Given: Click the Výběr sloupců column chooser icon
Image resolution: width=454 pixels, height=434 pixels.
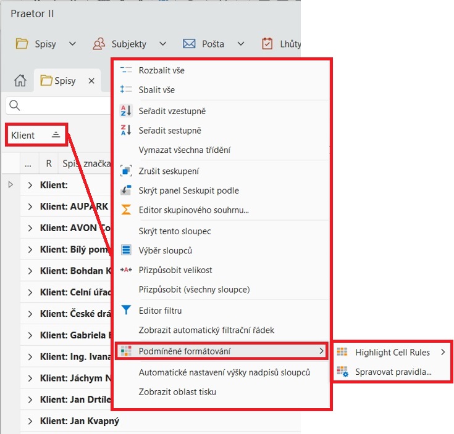Looking at the screenshot, I should coord(126,250).
